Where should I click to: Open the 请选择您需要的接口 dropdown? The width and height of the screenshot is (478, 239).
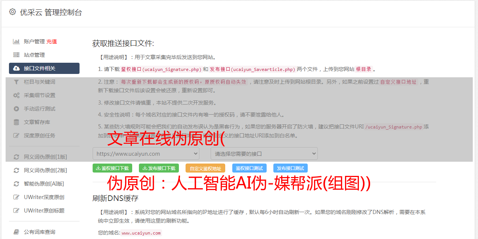264,153
